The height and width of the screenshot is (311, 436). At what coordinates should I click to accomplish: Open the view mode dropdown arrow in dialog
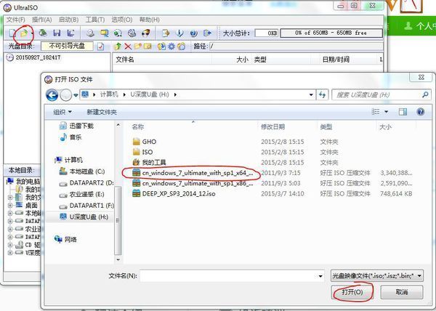[x=387, y=112]
